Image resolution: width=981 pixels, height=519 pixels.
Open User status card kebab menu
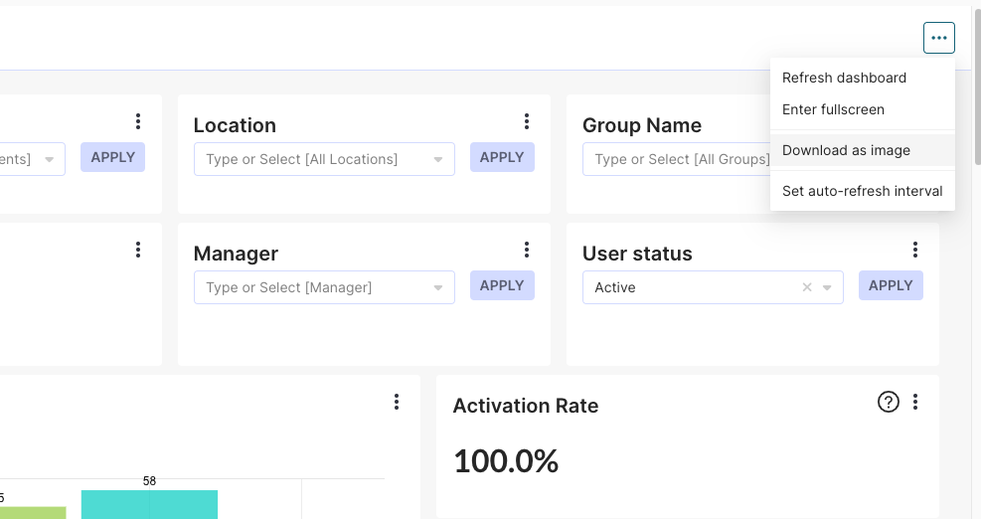coord(915,250)
